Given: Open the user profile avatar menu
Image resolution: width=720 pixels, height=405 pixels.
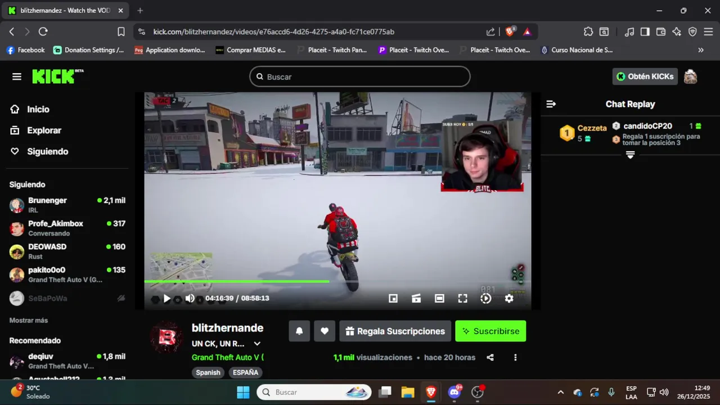Looking at the screenshot, I should [690, 76].
